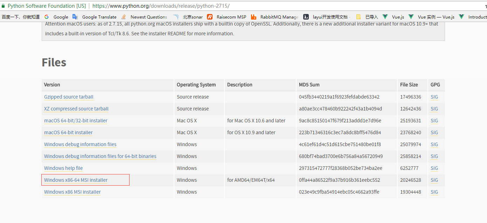Open the 已导入 bookmarks folder icon
Screen dimensions: 487x223
[358, 17]
